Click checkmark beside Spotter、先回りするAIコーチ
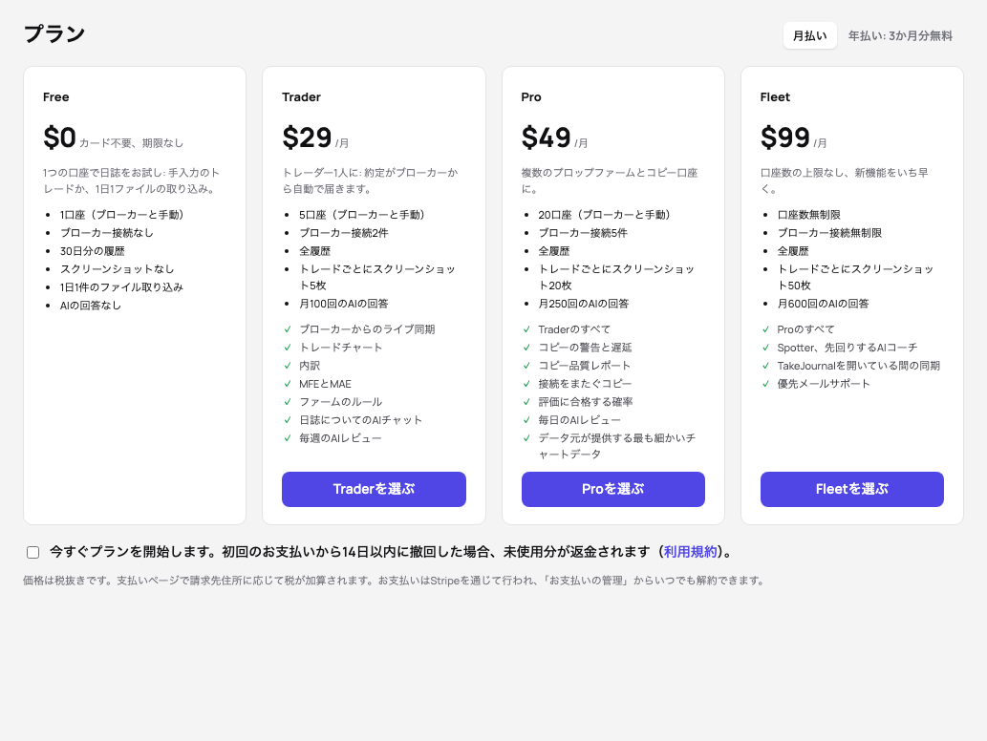 766,348
